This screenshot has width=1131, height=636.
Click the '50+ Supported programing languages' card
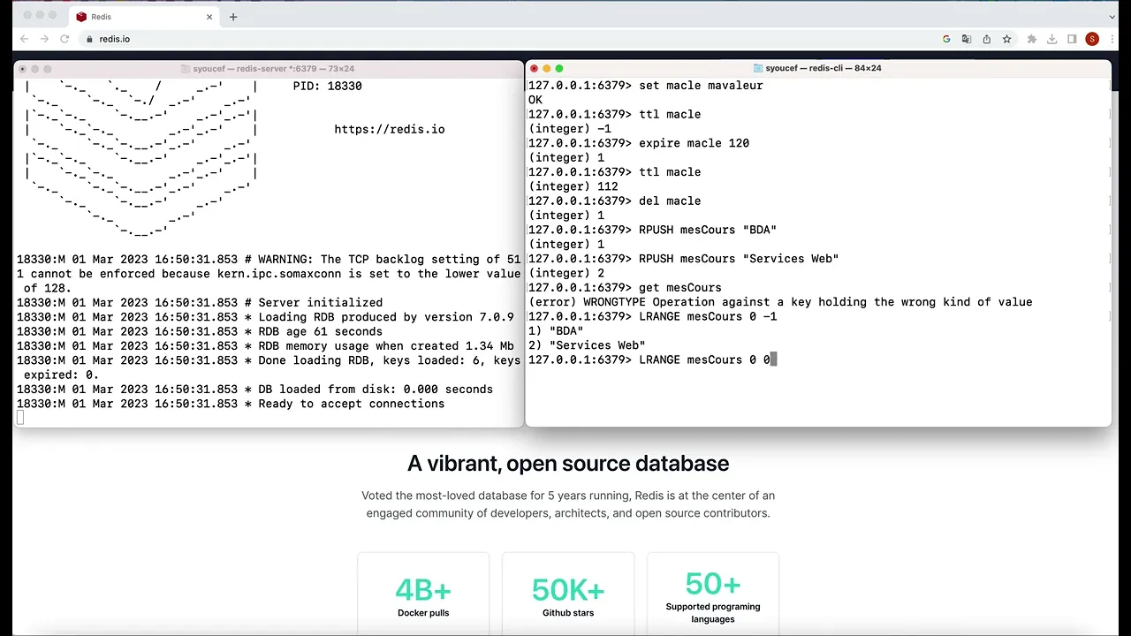(713, 594)
